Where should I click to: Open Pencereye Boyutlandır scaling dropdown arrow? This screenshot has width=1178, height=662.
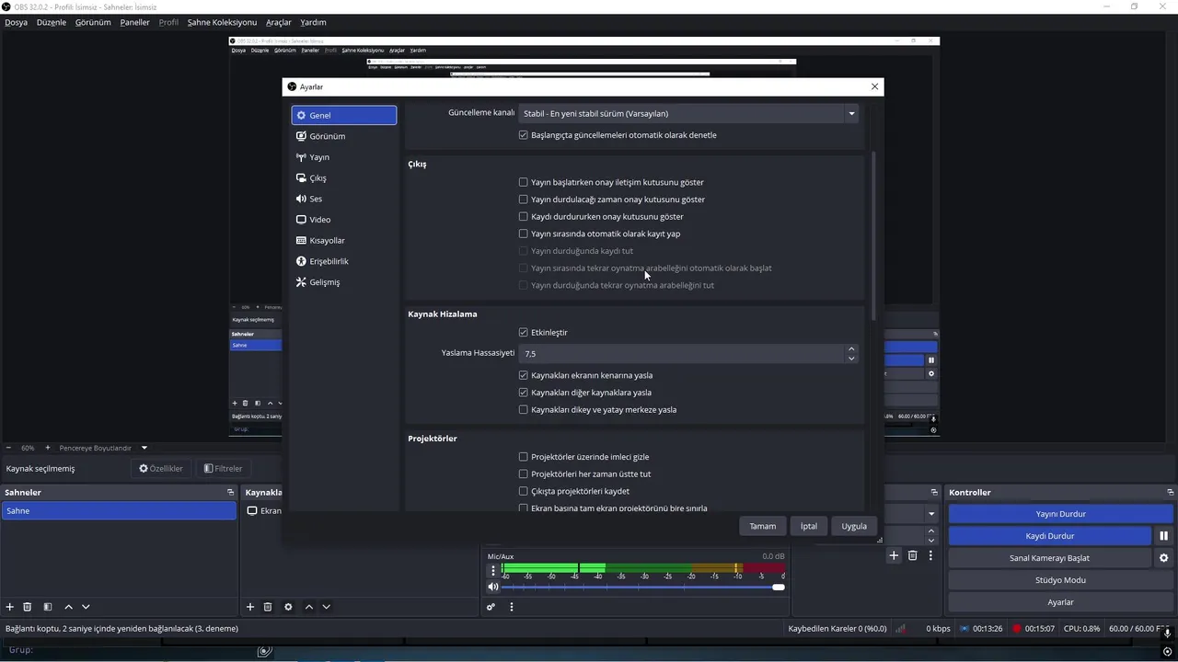click(144, 448)
